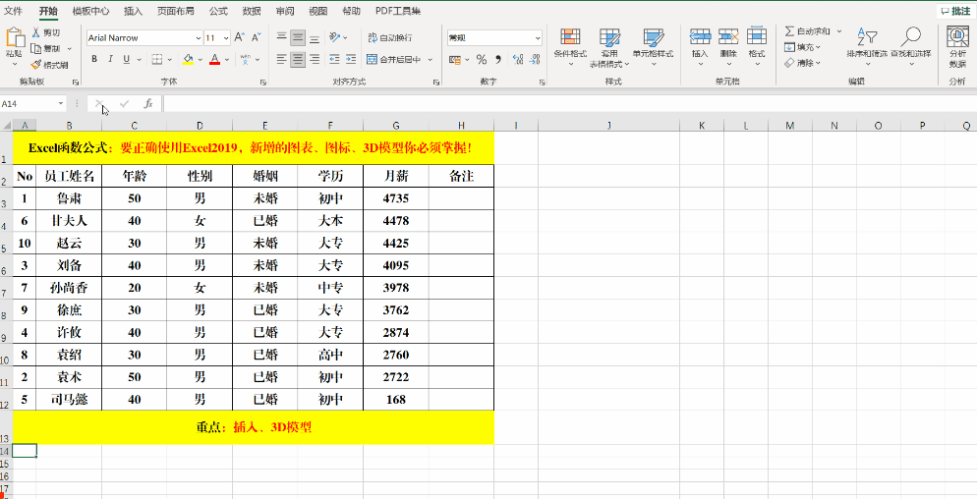This screenshot has height=499, width=977.
Task: Apply the yellow fill color bucket
Action: tap(188, 59)
